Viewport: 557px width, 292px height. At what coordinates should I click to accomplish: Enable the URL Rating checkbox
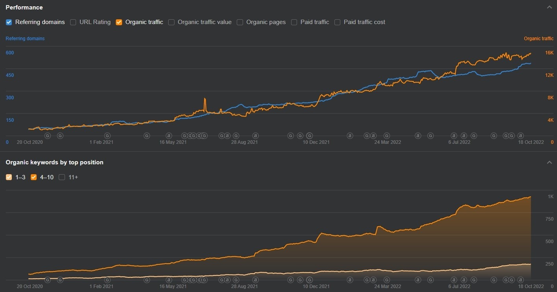click(73, 22)
